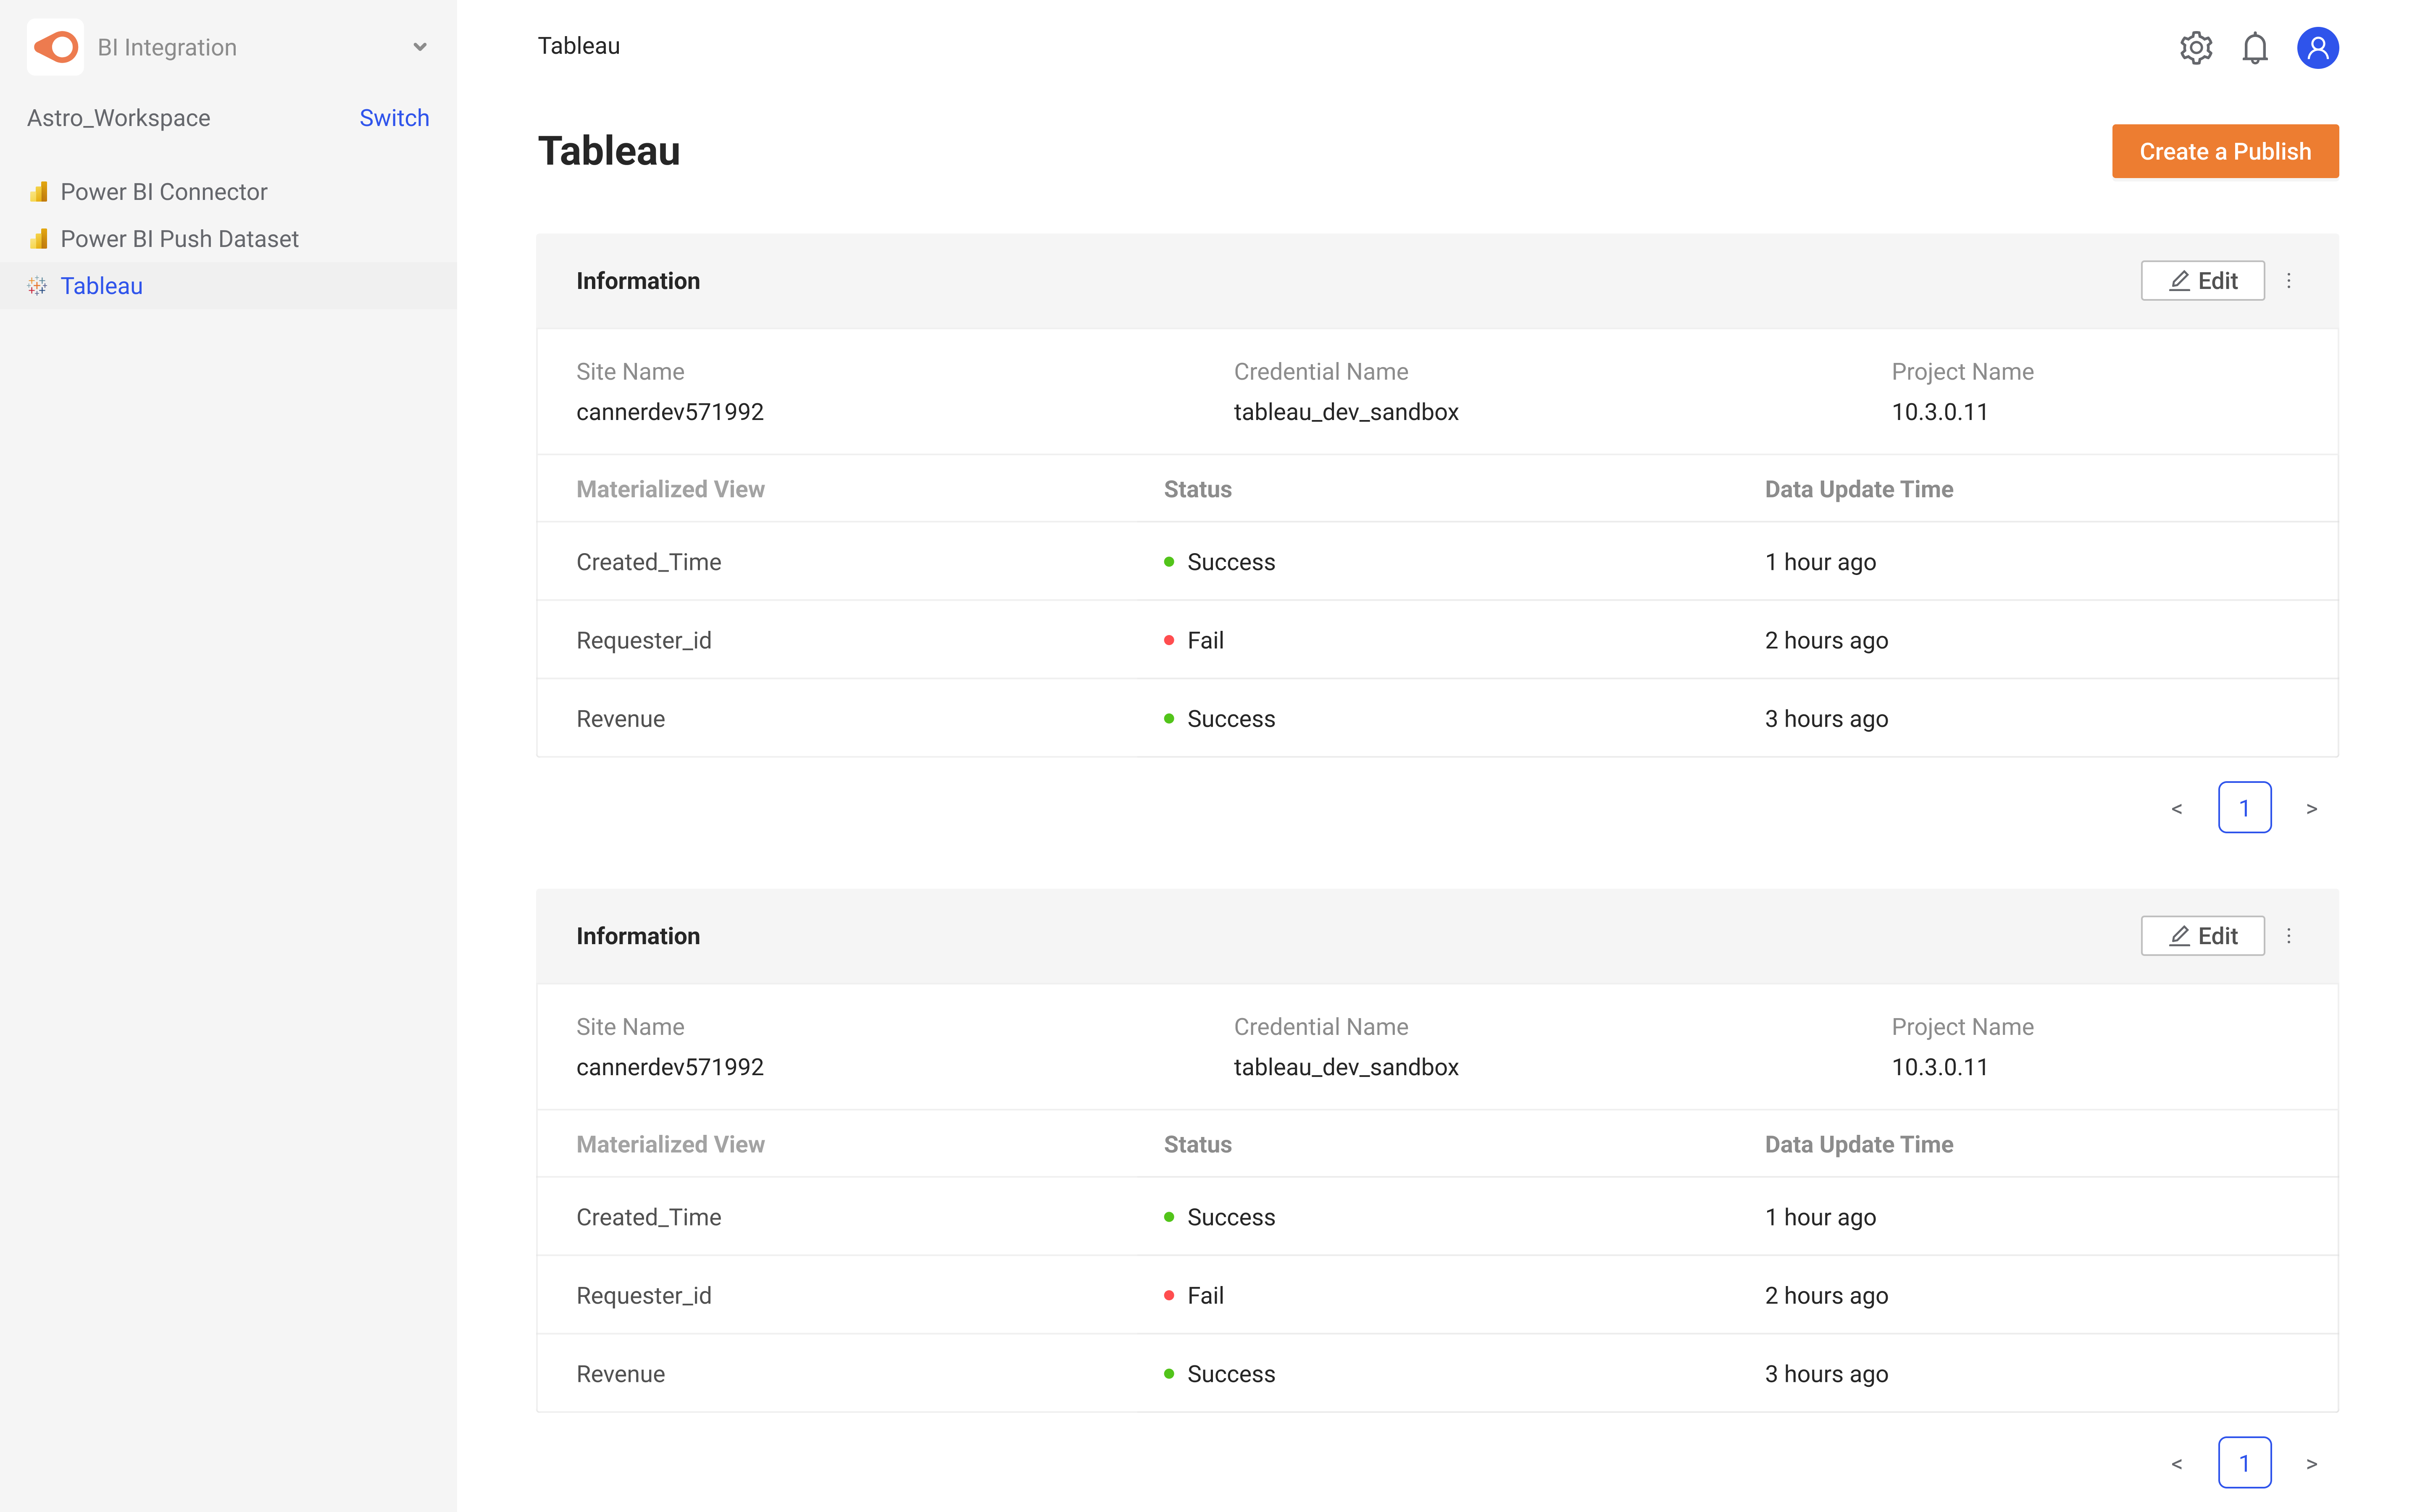Click Fail status in second table
2420x1512 pixels.
coord(1194,1295)
